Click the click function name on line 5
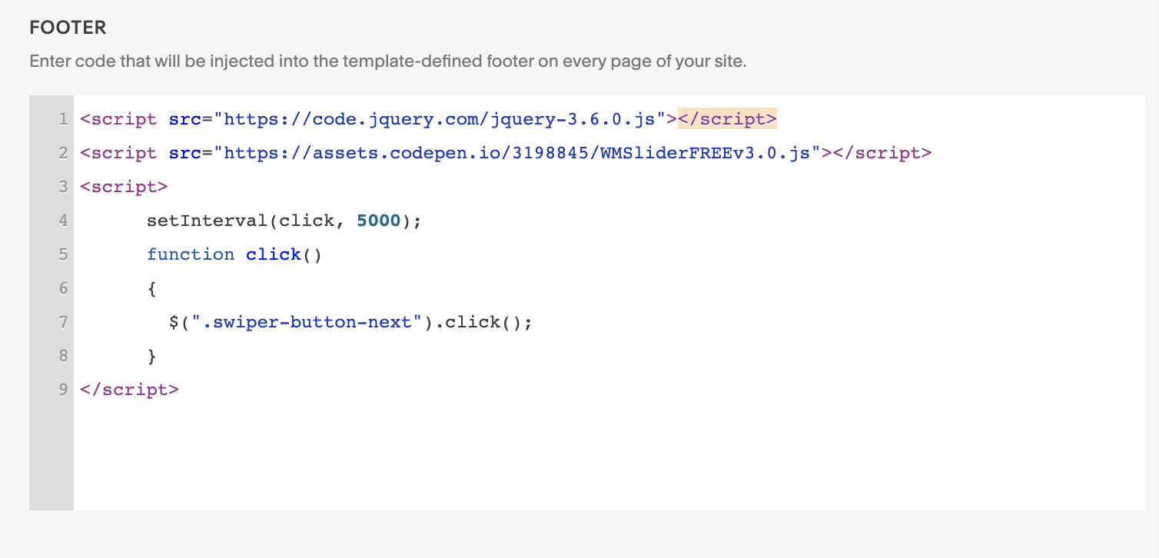The width and height of the screenshot is (1159, 558). (x=274, y=254)
